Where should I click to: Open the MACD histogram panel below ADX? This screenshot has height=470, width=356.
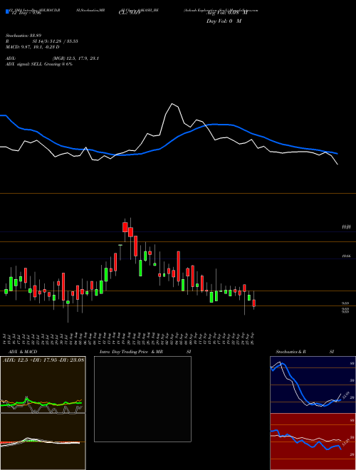(x=43, y=442)
